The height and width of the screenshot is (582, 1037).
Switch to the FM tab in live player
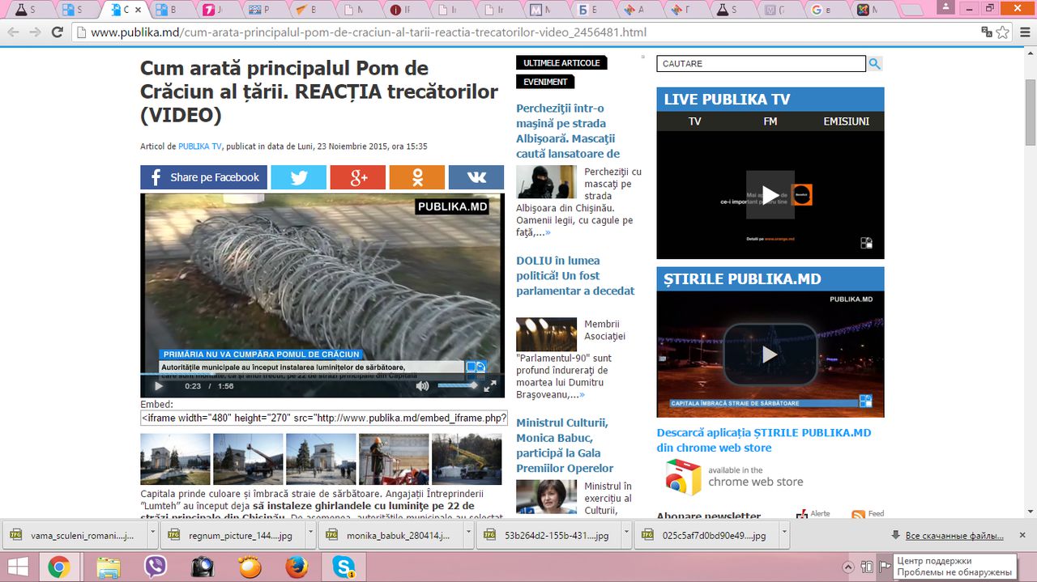770,121
